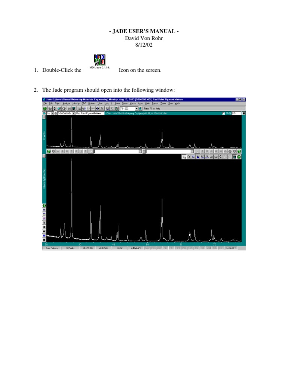Click the profile fitting peaks icon
Screen dimensions: 288x385
(102, 109)
